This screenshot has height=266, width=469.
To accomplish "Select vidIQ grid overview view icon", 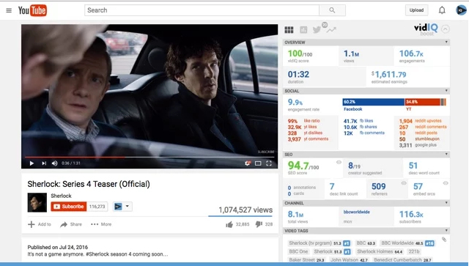I will pyautogui.click(x=289, y=29).
